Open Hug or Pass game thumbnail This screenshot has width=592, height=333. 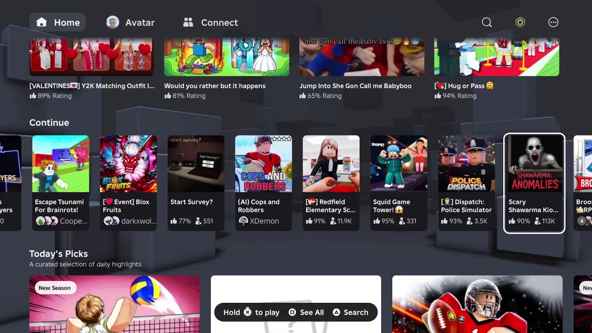[497, 57]
